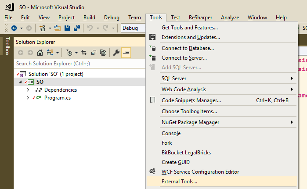Screen dimensions: 307x189
Task: Expand SQL Server submenu arrow
Action: click(x=292, y=78)
